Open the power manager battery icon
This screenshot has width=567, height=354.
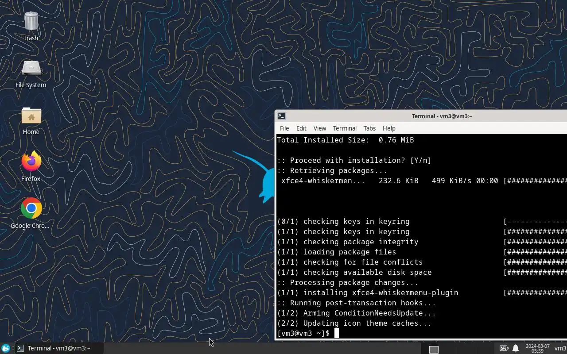tap(504, 348)
